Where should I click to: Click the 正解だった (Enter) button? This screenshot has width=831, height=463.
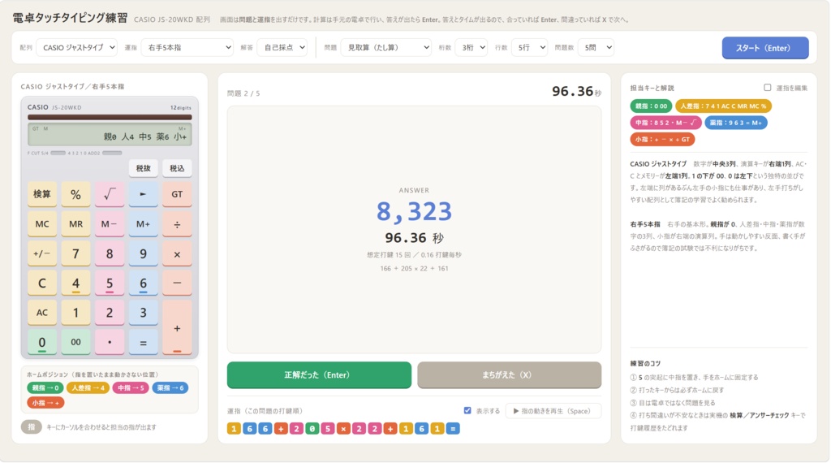[319, 375]
